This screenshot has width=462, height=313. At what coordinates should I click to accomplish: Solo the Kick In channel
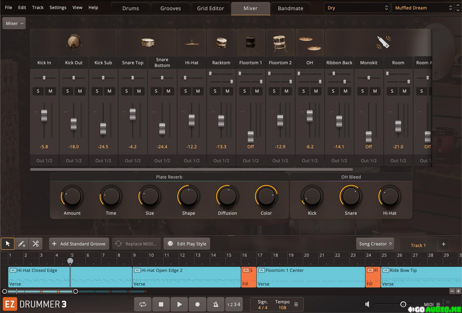[x=38, y=91]
